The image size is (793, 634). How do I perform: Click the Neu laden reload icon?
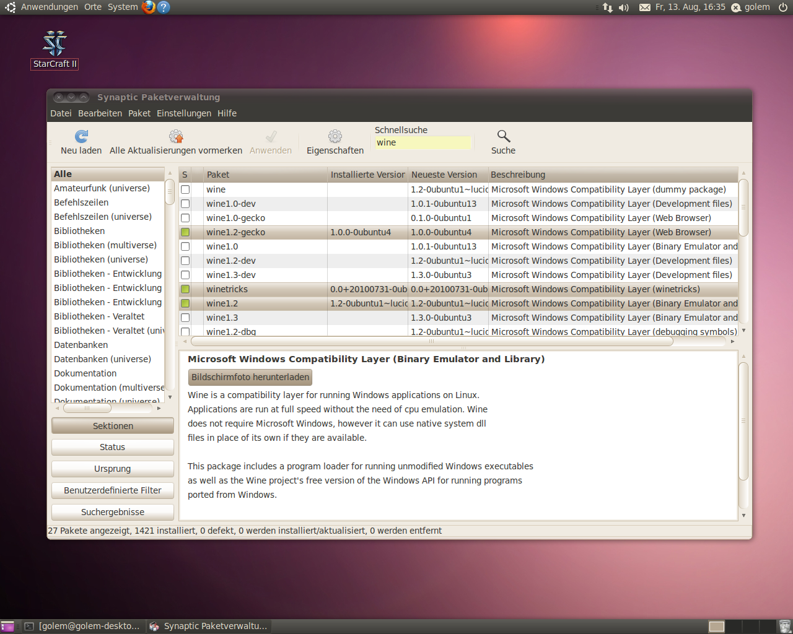point(81,136)
